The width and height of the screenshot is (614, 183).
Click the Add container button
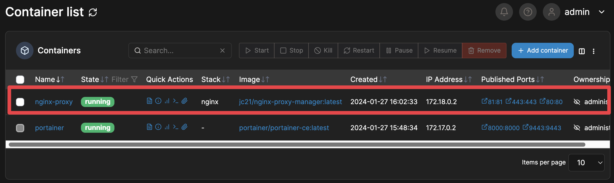tap(542, 51)
